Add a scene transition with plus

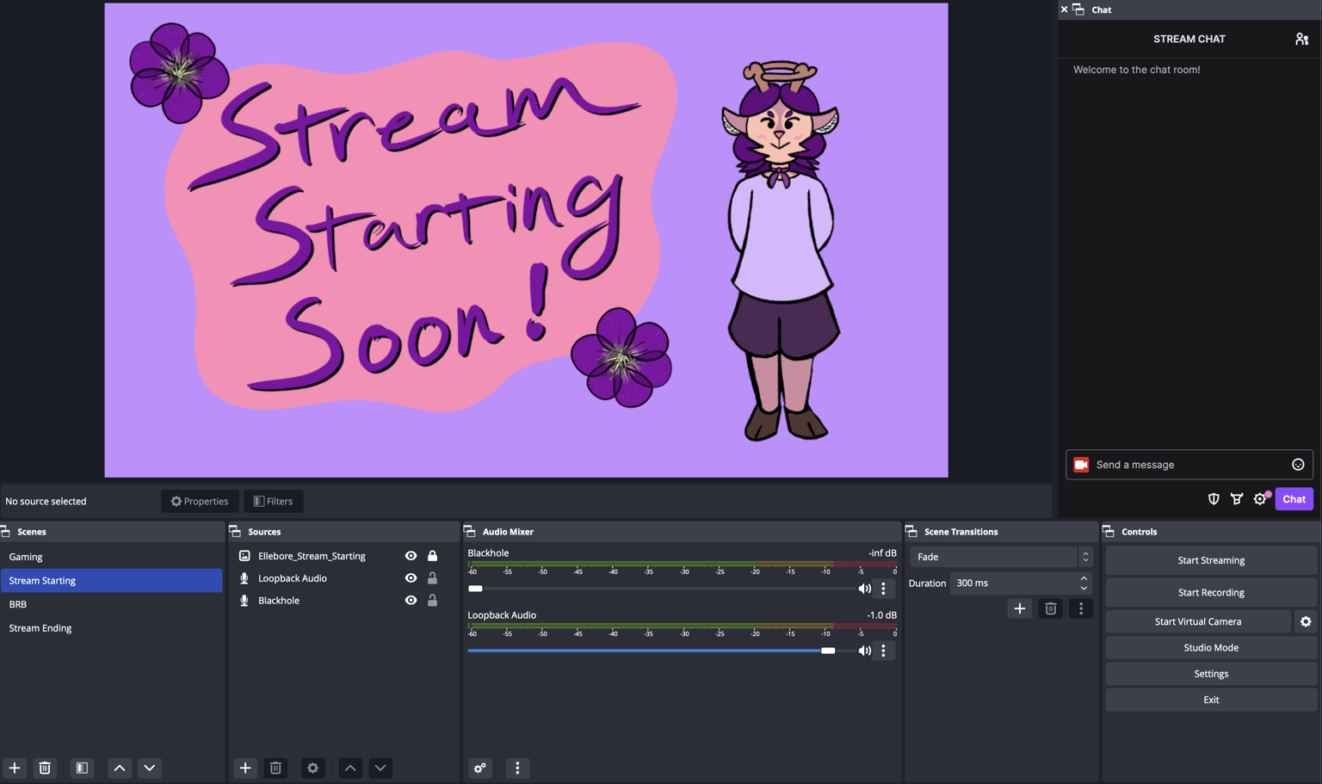coord(1020,608)
